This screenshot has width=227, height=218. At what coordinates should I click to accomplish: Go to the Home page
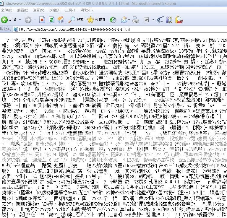pyautogui.click(x=61, y=20)
